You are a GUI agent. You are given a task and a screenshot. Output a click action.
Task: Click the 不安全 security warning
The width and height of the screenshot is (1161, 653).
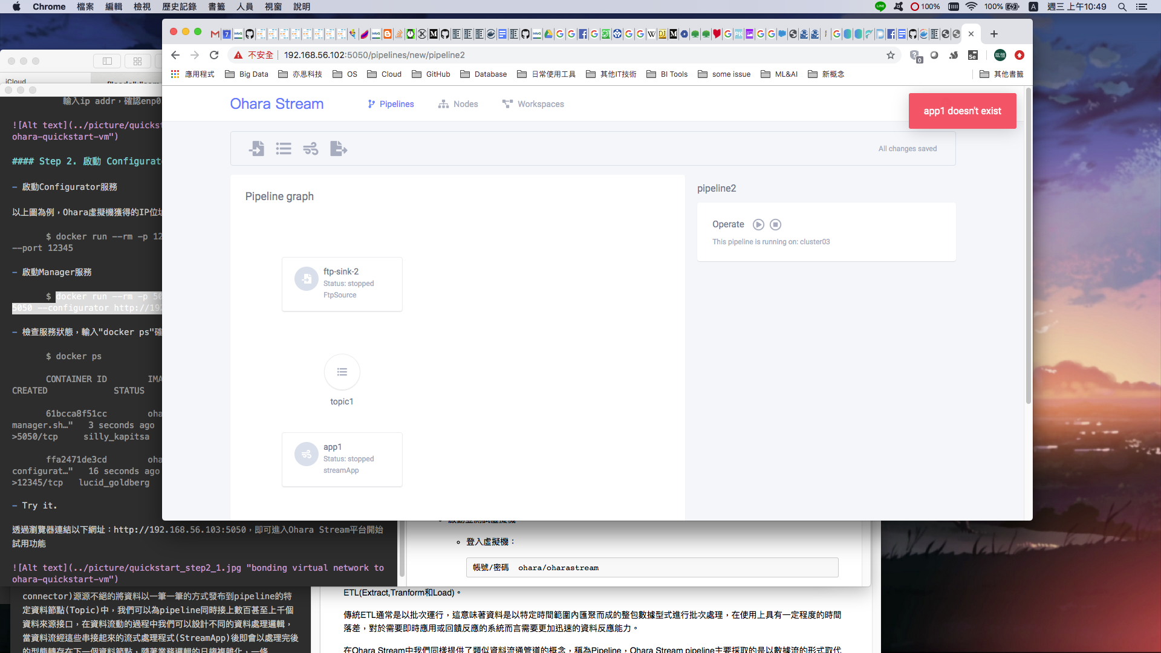(x=254, y=55)
